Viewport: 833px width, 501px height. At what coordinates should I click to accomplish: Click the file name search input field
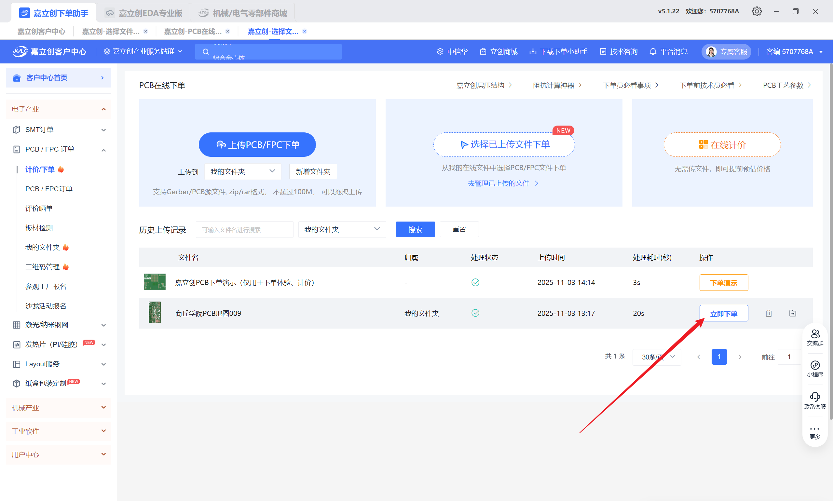click(x=244, y=230)
